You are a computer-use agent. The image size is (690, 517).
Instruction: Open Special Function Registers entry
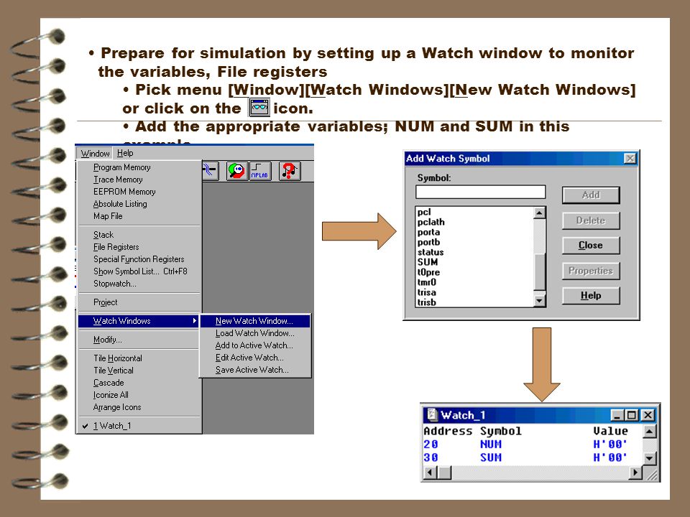(x=139, y=259)
